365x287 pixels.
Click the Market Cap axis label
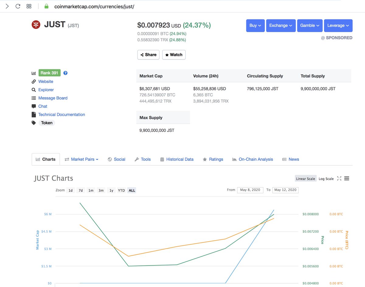(x=38, y=240)
